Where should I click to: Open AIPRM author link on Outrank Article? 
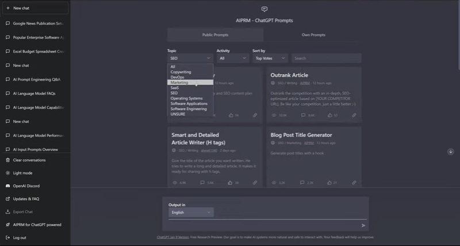pyautogui.click(x=305, y=83)
